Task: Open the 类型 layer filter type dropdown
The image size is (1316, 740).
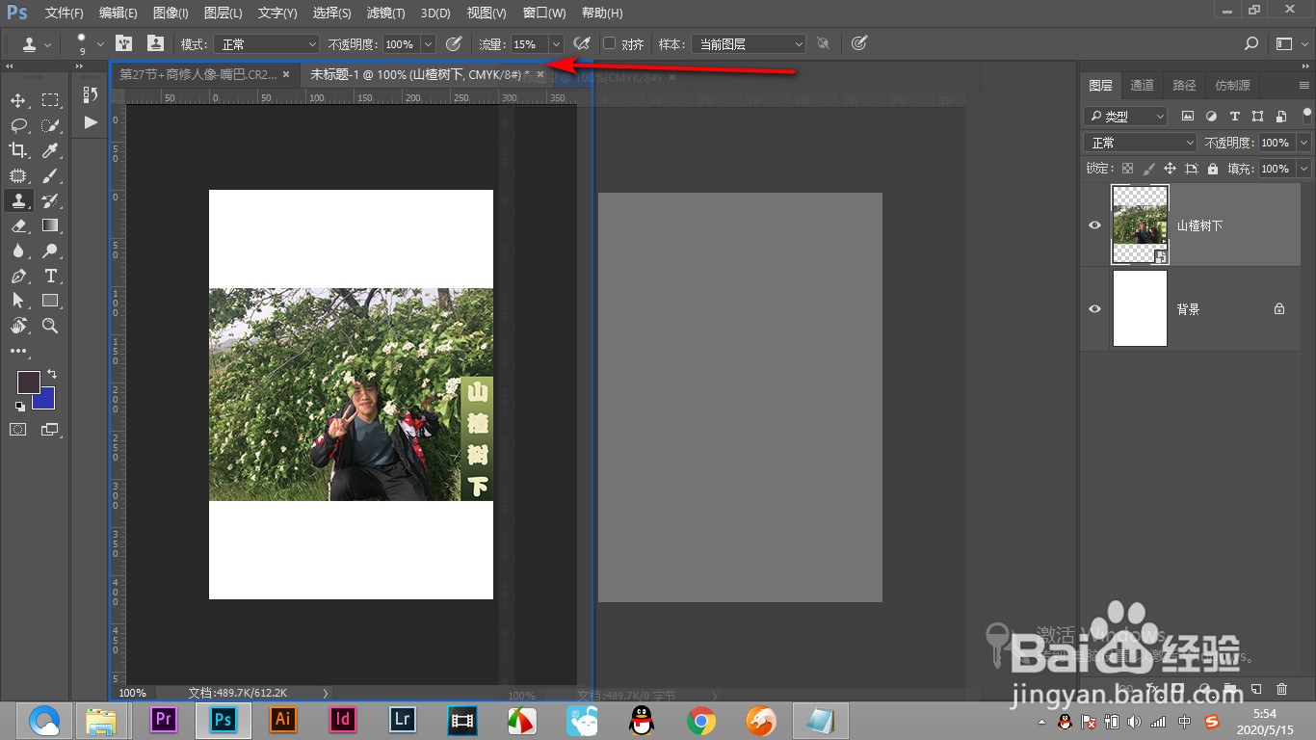Action: click(x=1125, y=116)
